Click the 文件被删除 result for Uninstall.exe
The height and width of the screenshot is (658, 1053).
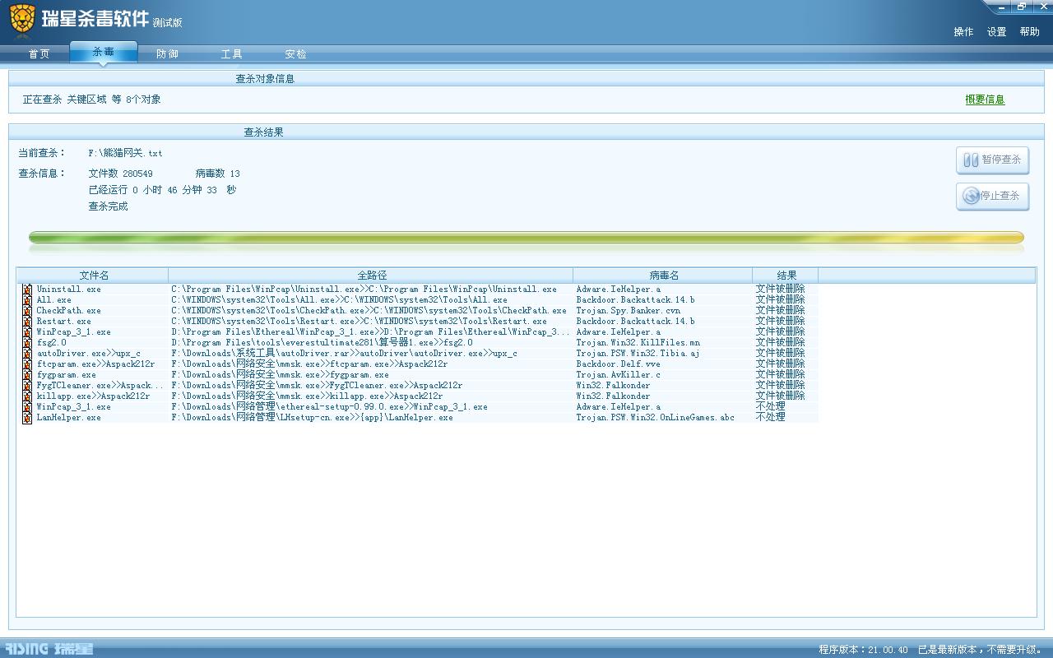click(x=780, y=290)
